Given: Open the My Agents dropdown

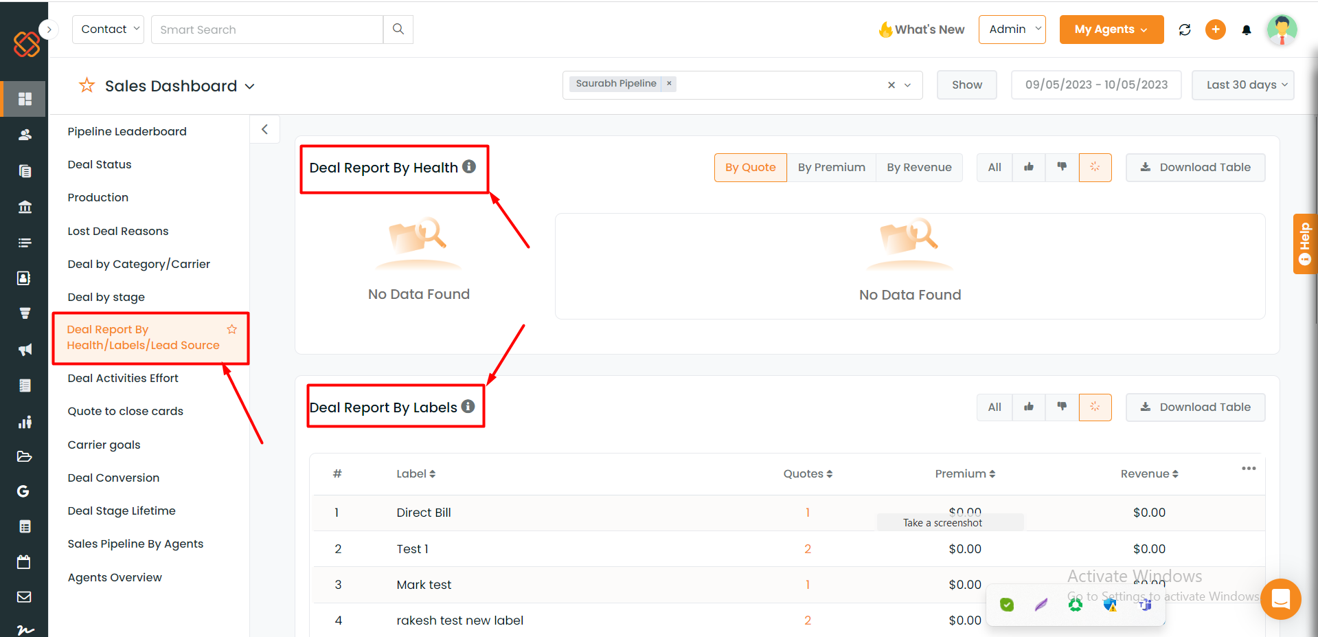Looking at the screenshot, I should pyautogui.click(x=1111, y=30).
